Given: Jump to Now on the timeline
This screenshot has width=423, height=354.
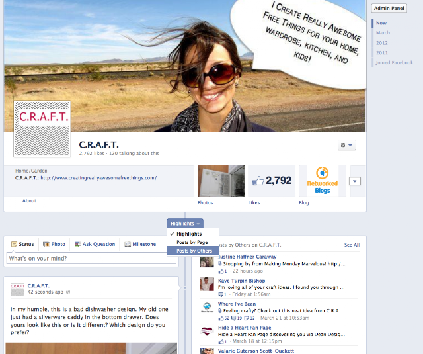Looking at the screenshot, I should click(x=381, y=23).
